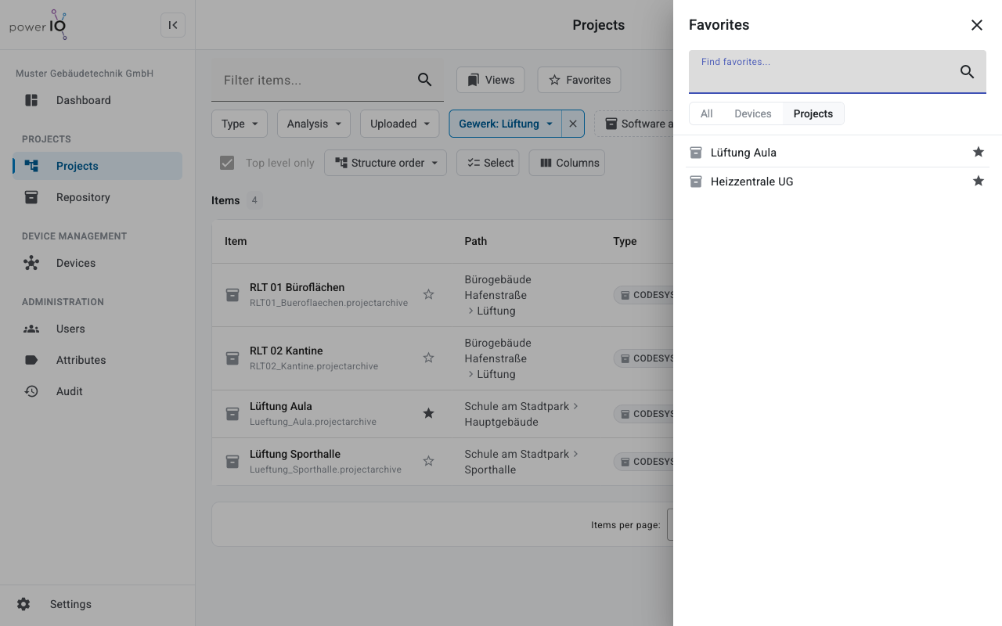This screenshot has width=1002, height=626.
Task: Switch to the Devices favorites tab
Action: (x=753, y=113)
